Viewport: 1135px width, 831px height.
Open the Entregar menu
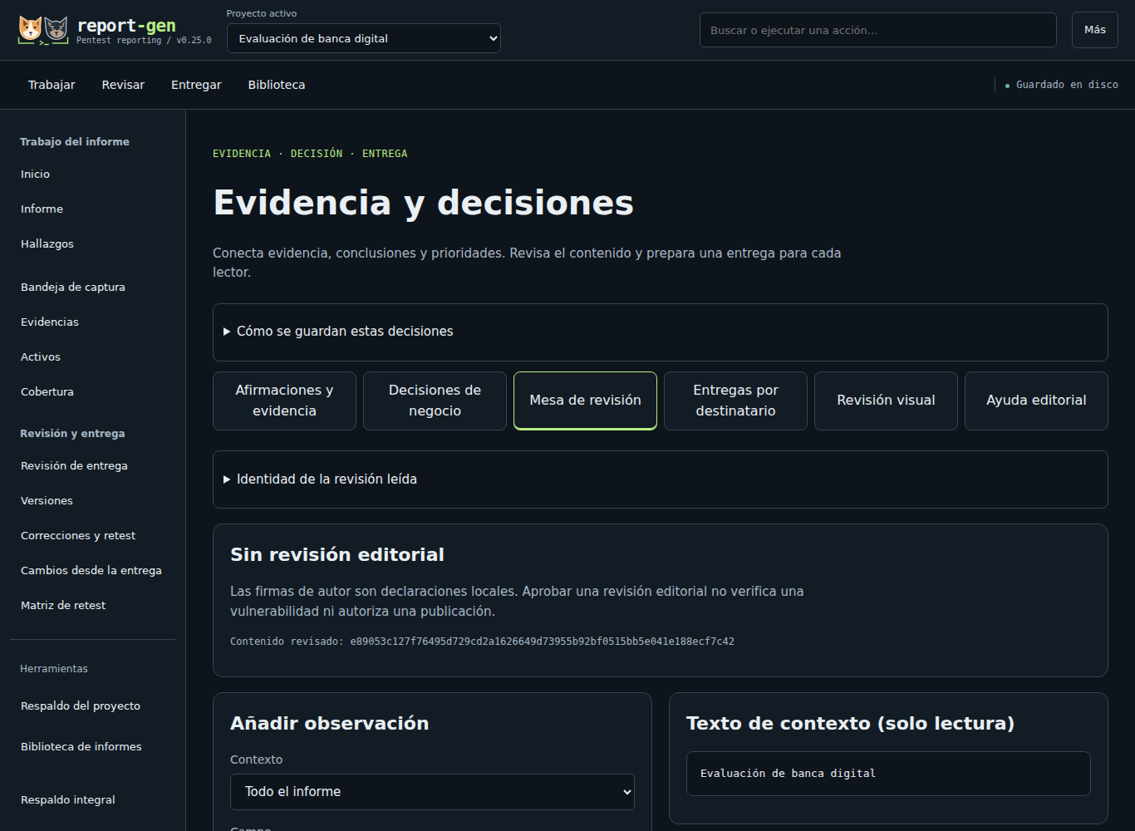pyautogui.click(x=196, y=85)
